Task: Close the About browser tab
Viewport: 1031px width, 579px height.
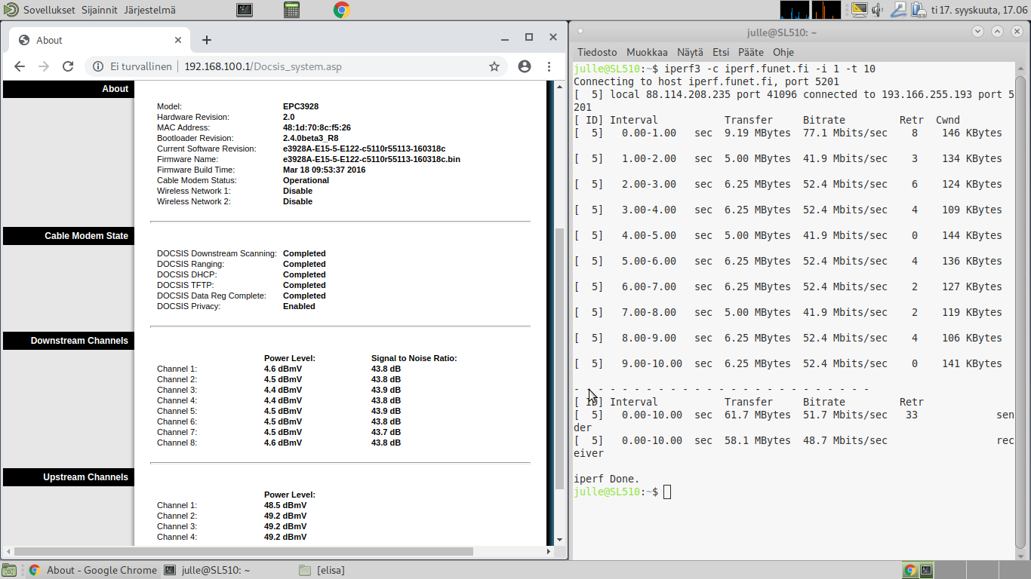Action: click(179, 40)
